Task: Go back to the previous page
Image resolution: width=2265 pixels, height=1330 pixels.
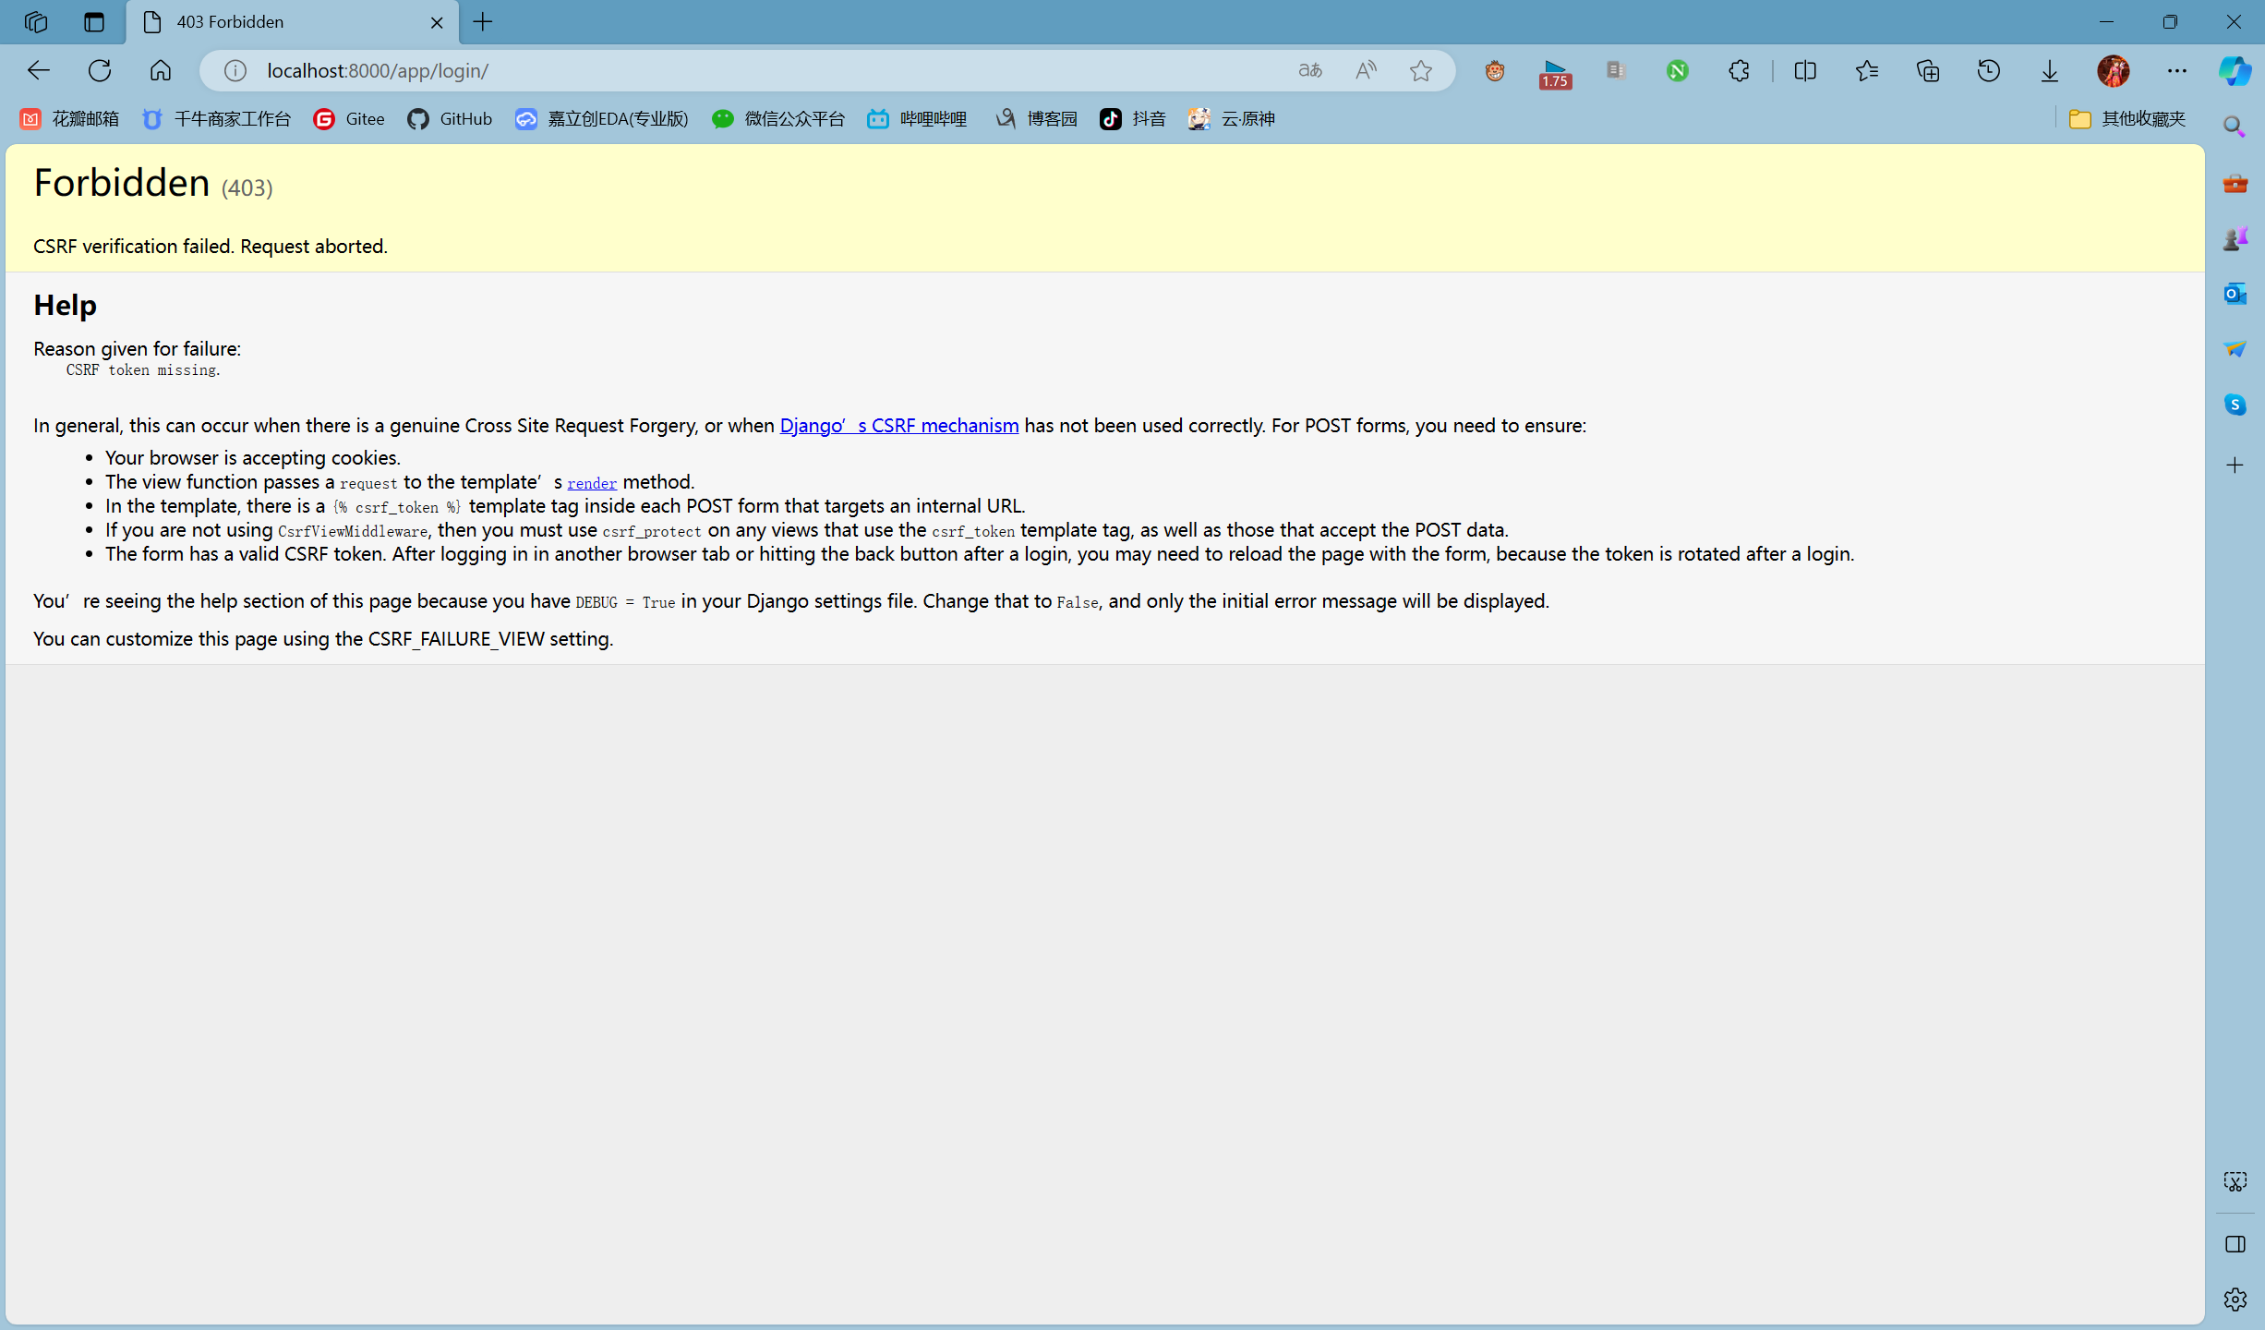Action: pyautogui.click(x=38, y=70)
